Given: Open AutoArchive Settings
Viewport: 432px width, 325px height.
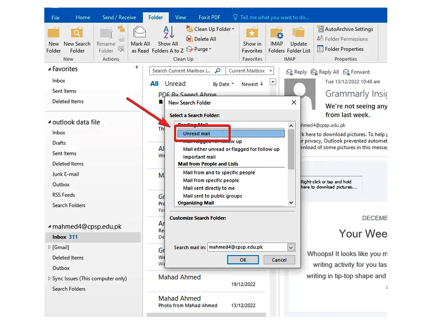Looking at the screenshot, I should (x=345, y=29).
